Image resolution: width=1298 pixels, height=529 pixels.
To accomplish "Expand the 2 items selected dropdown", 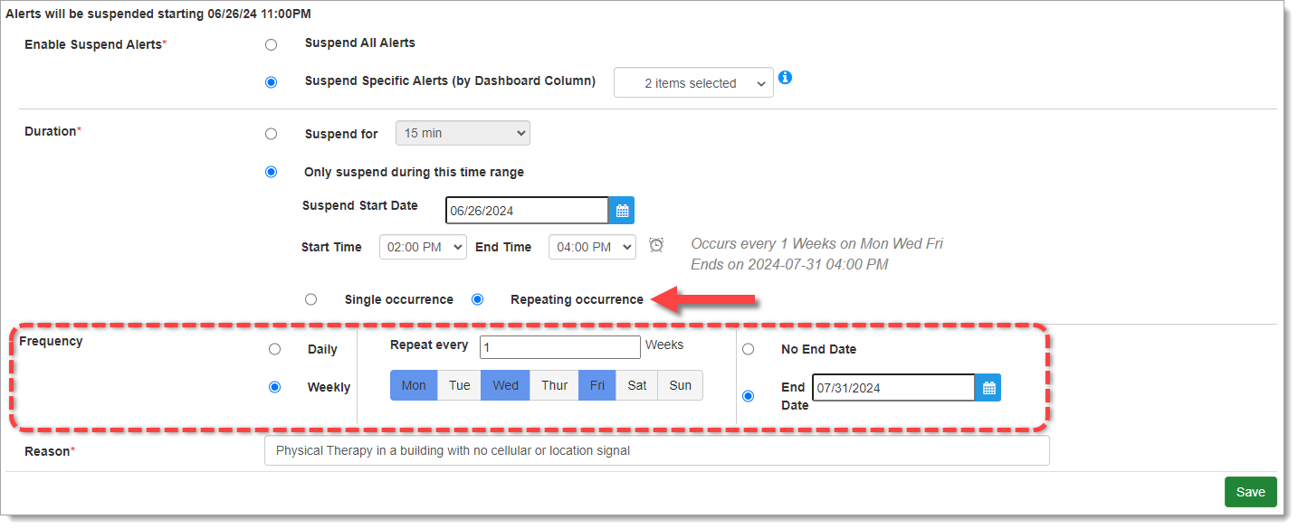I will coord(693,82).
